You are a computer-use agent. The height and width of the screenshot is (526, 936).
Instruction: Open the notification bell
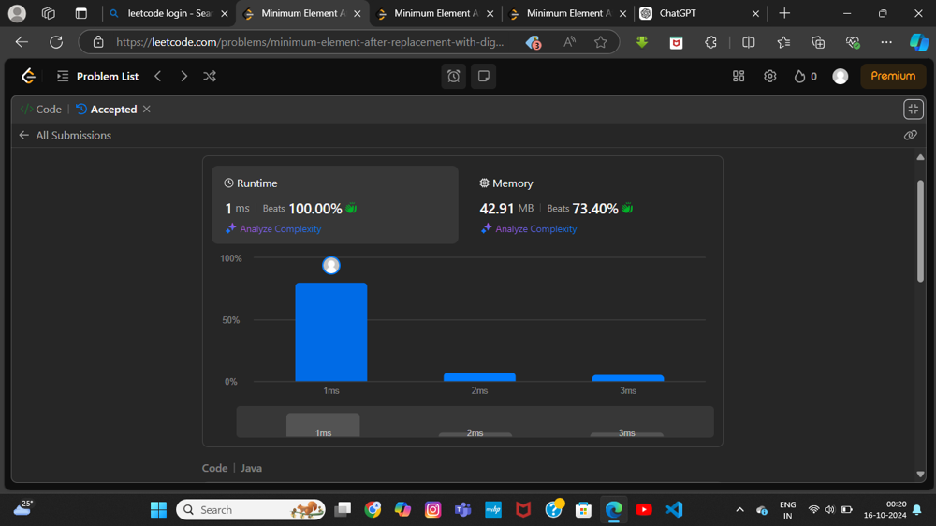click(x=917, y=509)
